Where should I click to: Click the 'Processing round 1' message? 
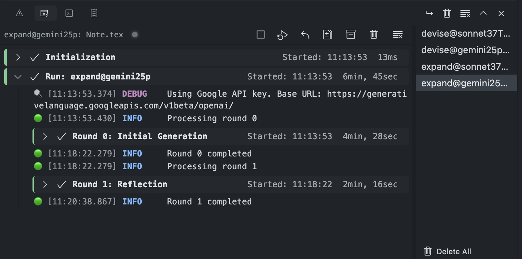(x=212, y=166)
